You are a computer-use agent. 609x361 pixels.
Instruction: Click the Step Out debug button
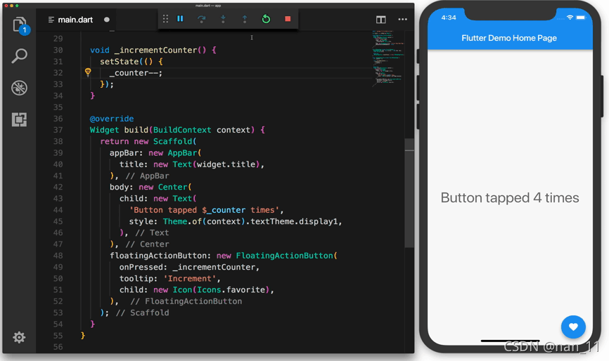pos(245,19)
